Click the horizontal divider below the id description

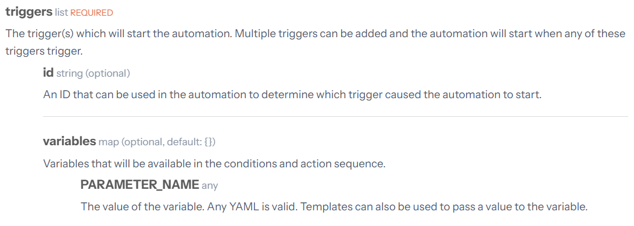pyautogui.click(x=335, y=116)
